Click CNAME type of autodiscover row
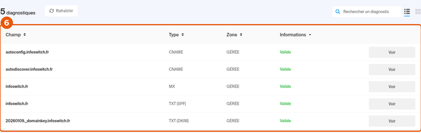421x133 pixels. tap(176, 69)
